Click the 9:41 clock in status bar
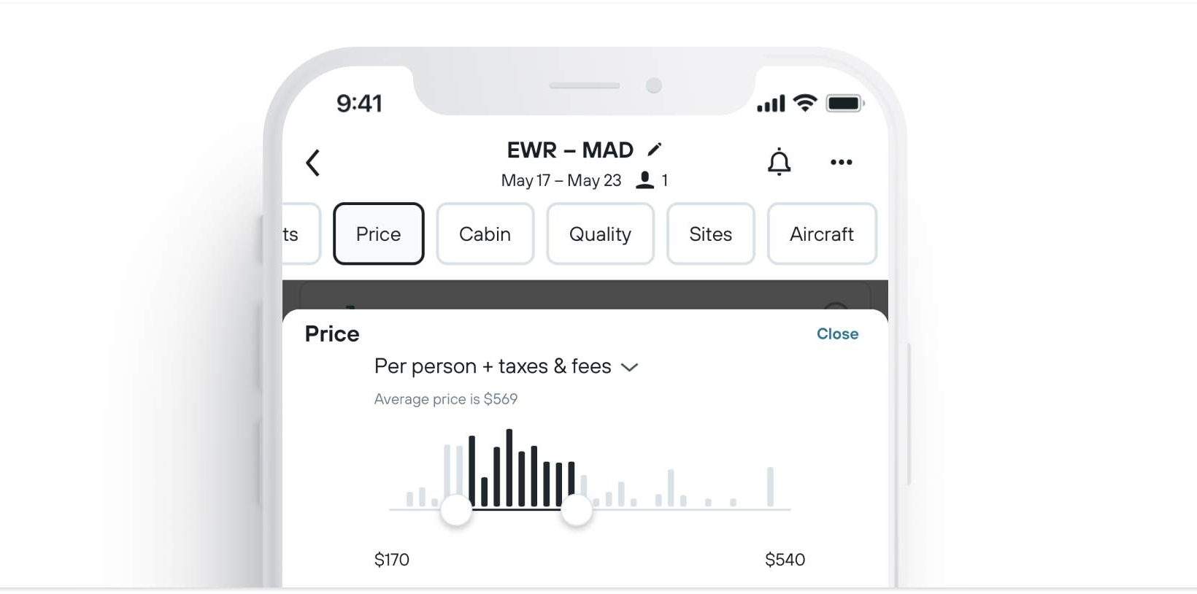 [359, 103]
